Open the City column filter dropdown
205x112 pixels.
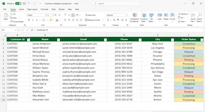172,40
